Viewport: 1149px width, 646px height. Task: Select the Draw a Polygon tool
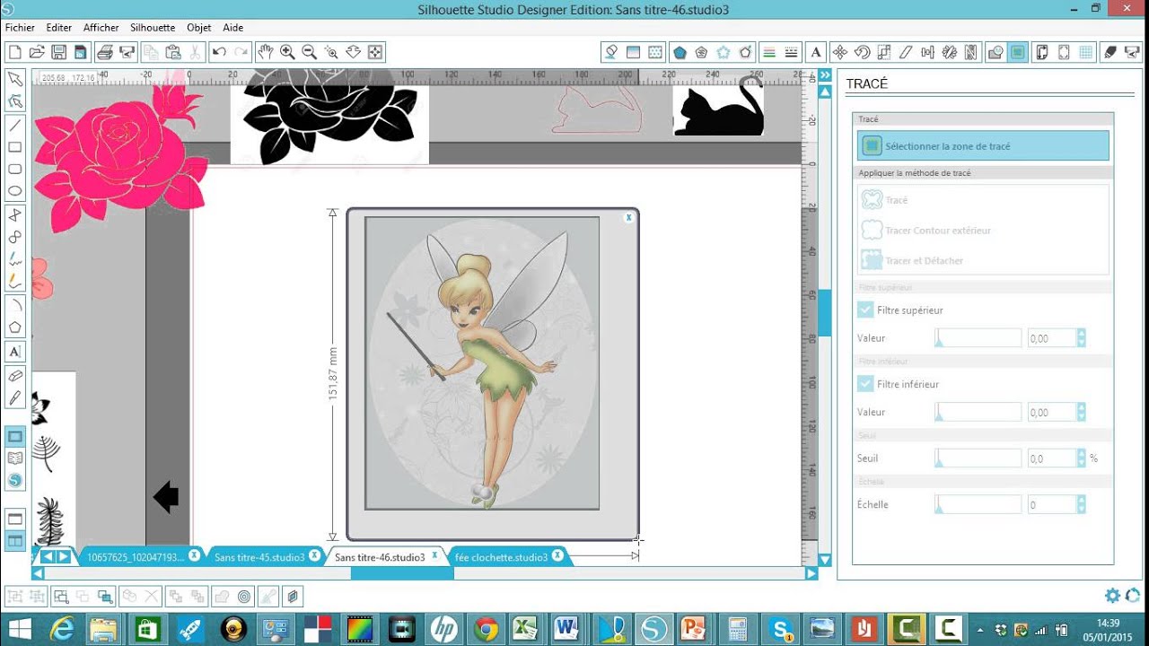click(15, 327)
